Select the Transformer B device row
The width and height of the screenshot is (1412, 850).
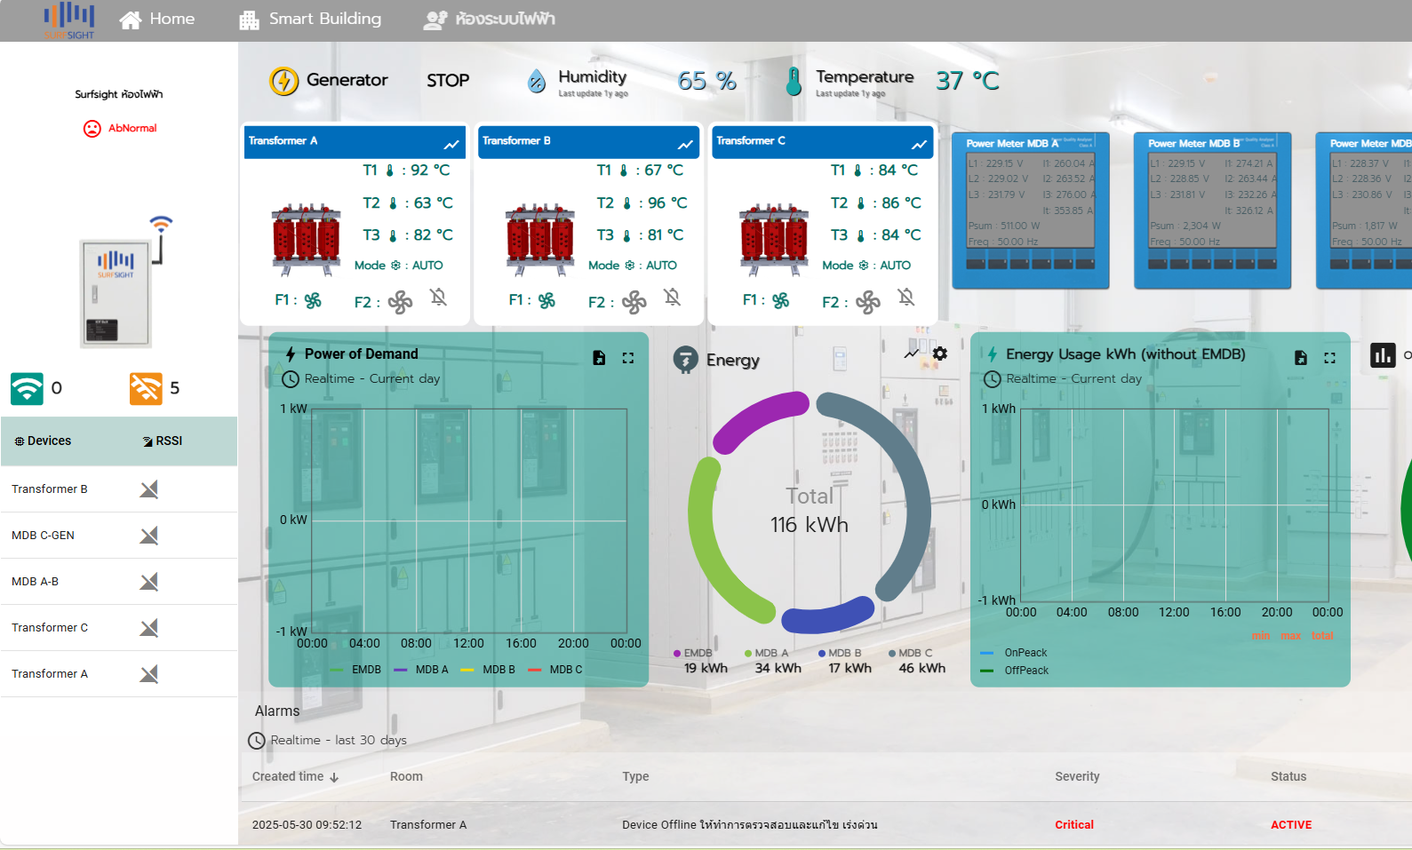(x=50, y=489)
